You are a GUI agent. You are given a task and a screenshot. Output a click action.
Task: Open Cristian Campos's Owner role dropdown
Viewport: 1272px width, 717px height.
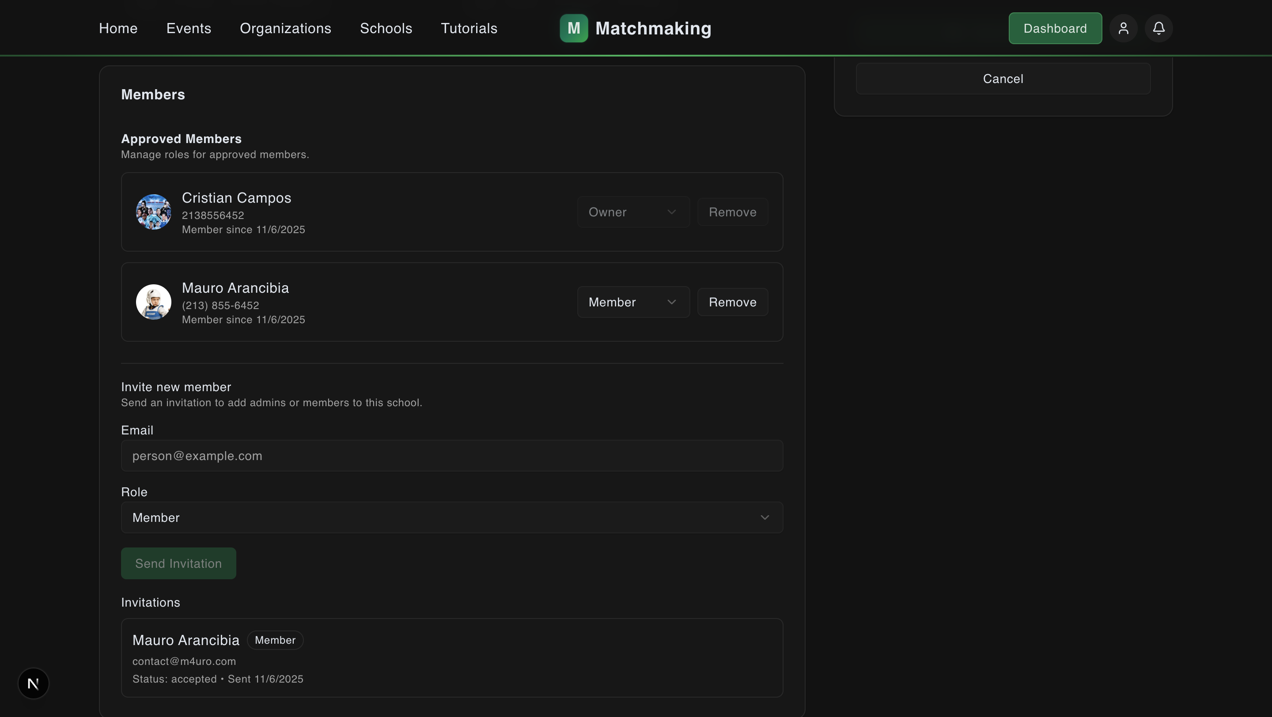pos(633,211)
